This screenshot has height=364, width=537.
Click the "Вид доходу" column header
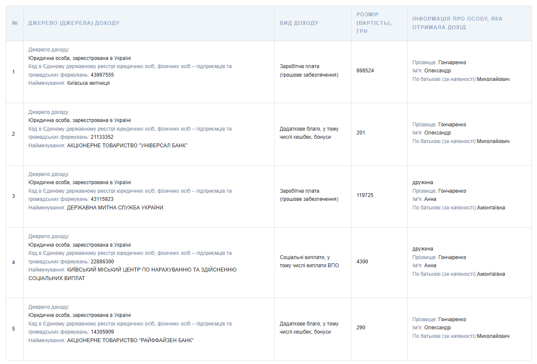[x=299, y=23]
